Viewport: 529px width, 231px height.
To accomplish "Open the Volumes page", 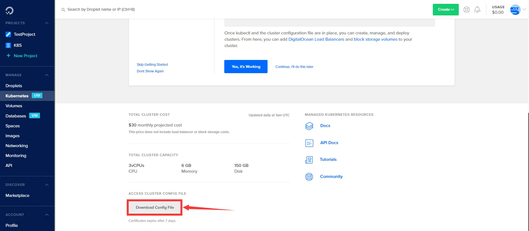I will tap(14, 106).
